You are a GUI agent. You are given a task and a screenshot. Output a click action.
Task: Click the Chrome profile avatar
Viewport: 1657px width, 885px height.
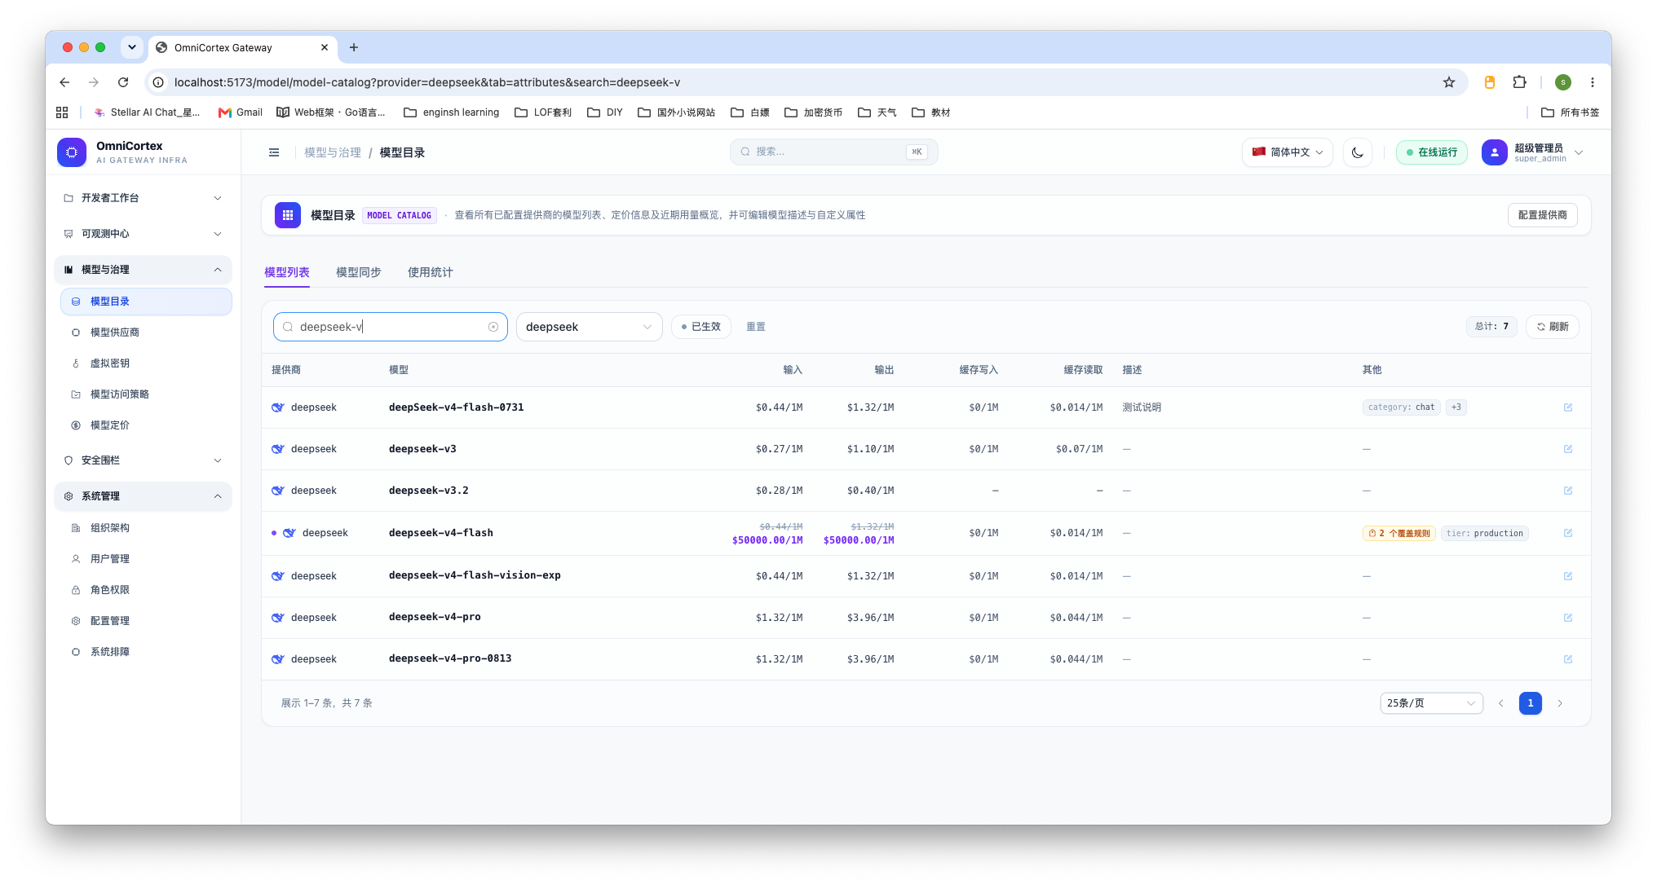[1563, 82]
